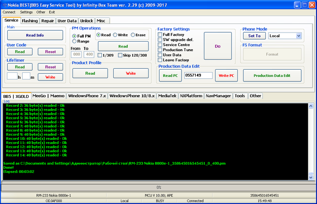
Task: Open the Unlock tab
Action: [86, 21]
